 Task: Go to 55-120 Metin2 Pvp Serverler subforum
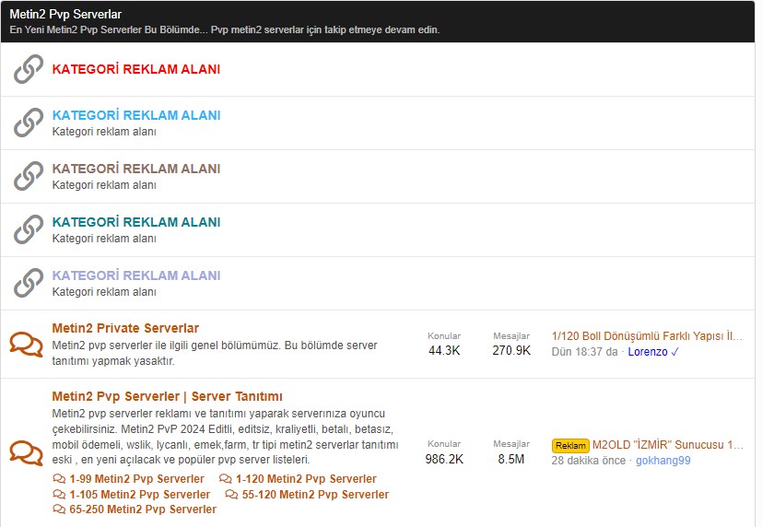point(315,495)
